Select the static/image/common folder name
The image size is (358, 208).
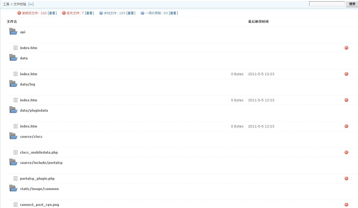pos(39,189)
